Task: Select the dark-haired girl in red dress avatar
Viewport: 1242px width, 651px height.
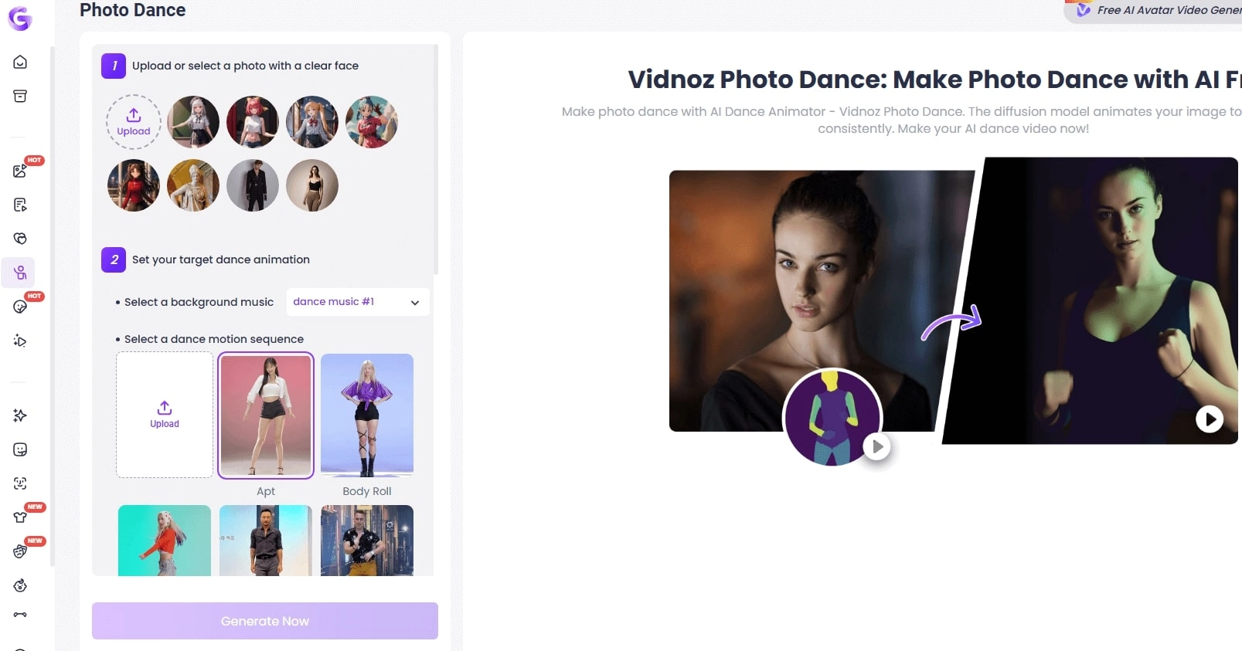Action: pos(134,185)
